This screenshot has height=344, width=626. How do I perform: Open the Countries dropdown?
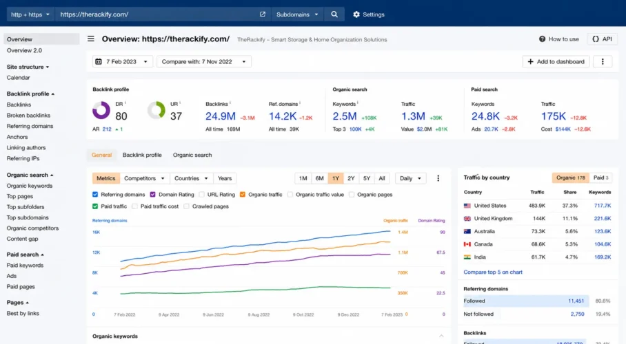[x=191, y=178]
